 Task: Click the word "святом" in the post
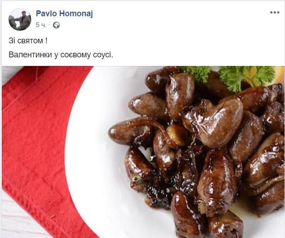30,41
